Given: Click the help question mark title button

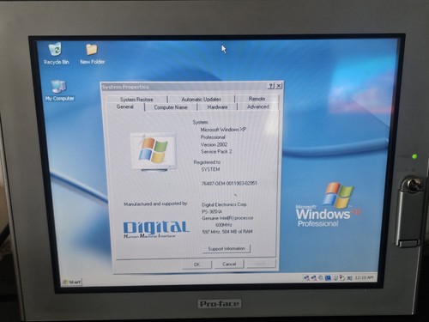Looking at the screenshot, I should tap(271, 86).
